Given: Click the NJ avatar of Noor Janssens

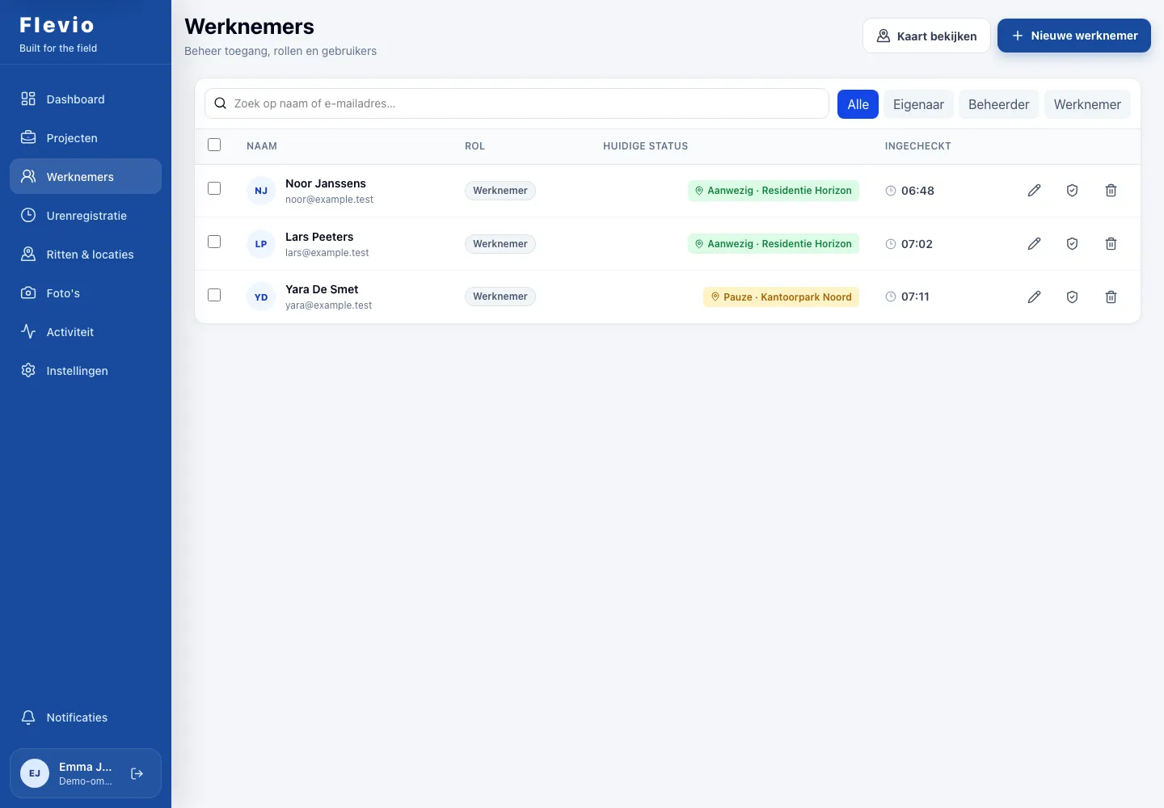Looking at the screenshot, I should click(x=261, y=191).
